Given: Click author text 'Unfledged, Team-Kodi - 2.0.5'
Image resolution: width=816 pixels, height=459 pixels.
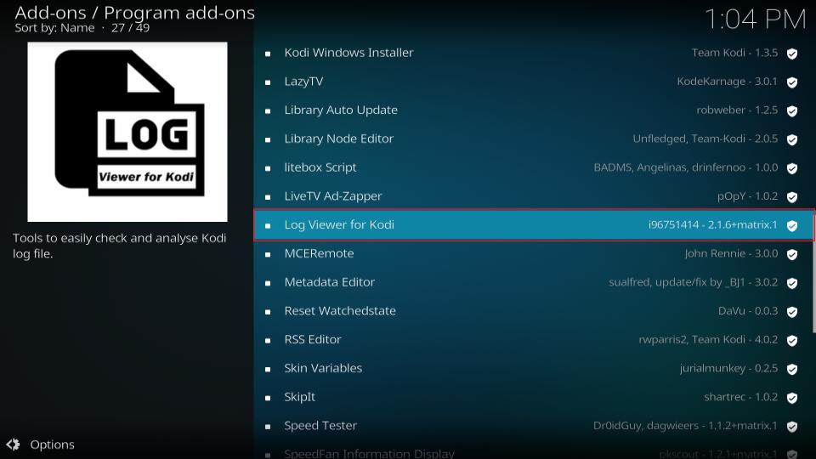Looking at the screenshot, I should 705,139.
